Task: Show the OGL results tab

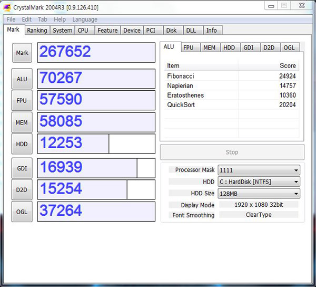Action: point(290,47)
